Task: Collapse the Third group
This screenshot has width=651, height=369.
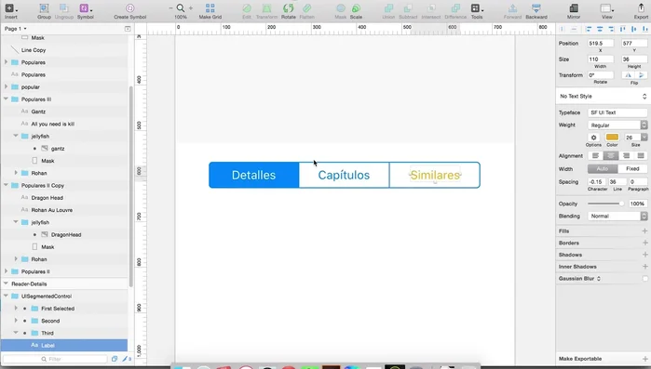Action: pyautogui.click(x=16, y=333)
